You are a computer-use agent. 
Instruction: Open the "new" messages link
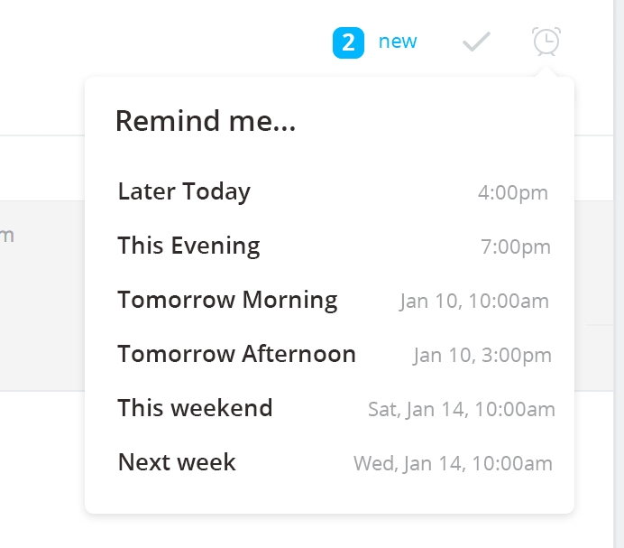398,42
